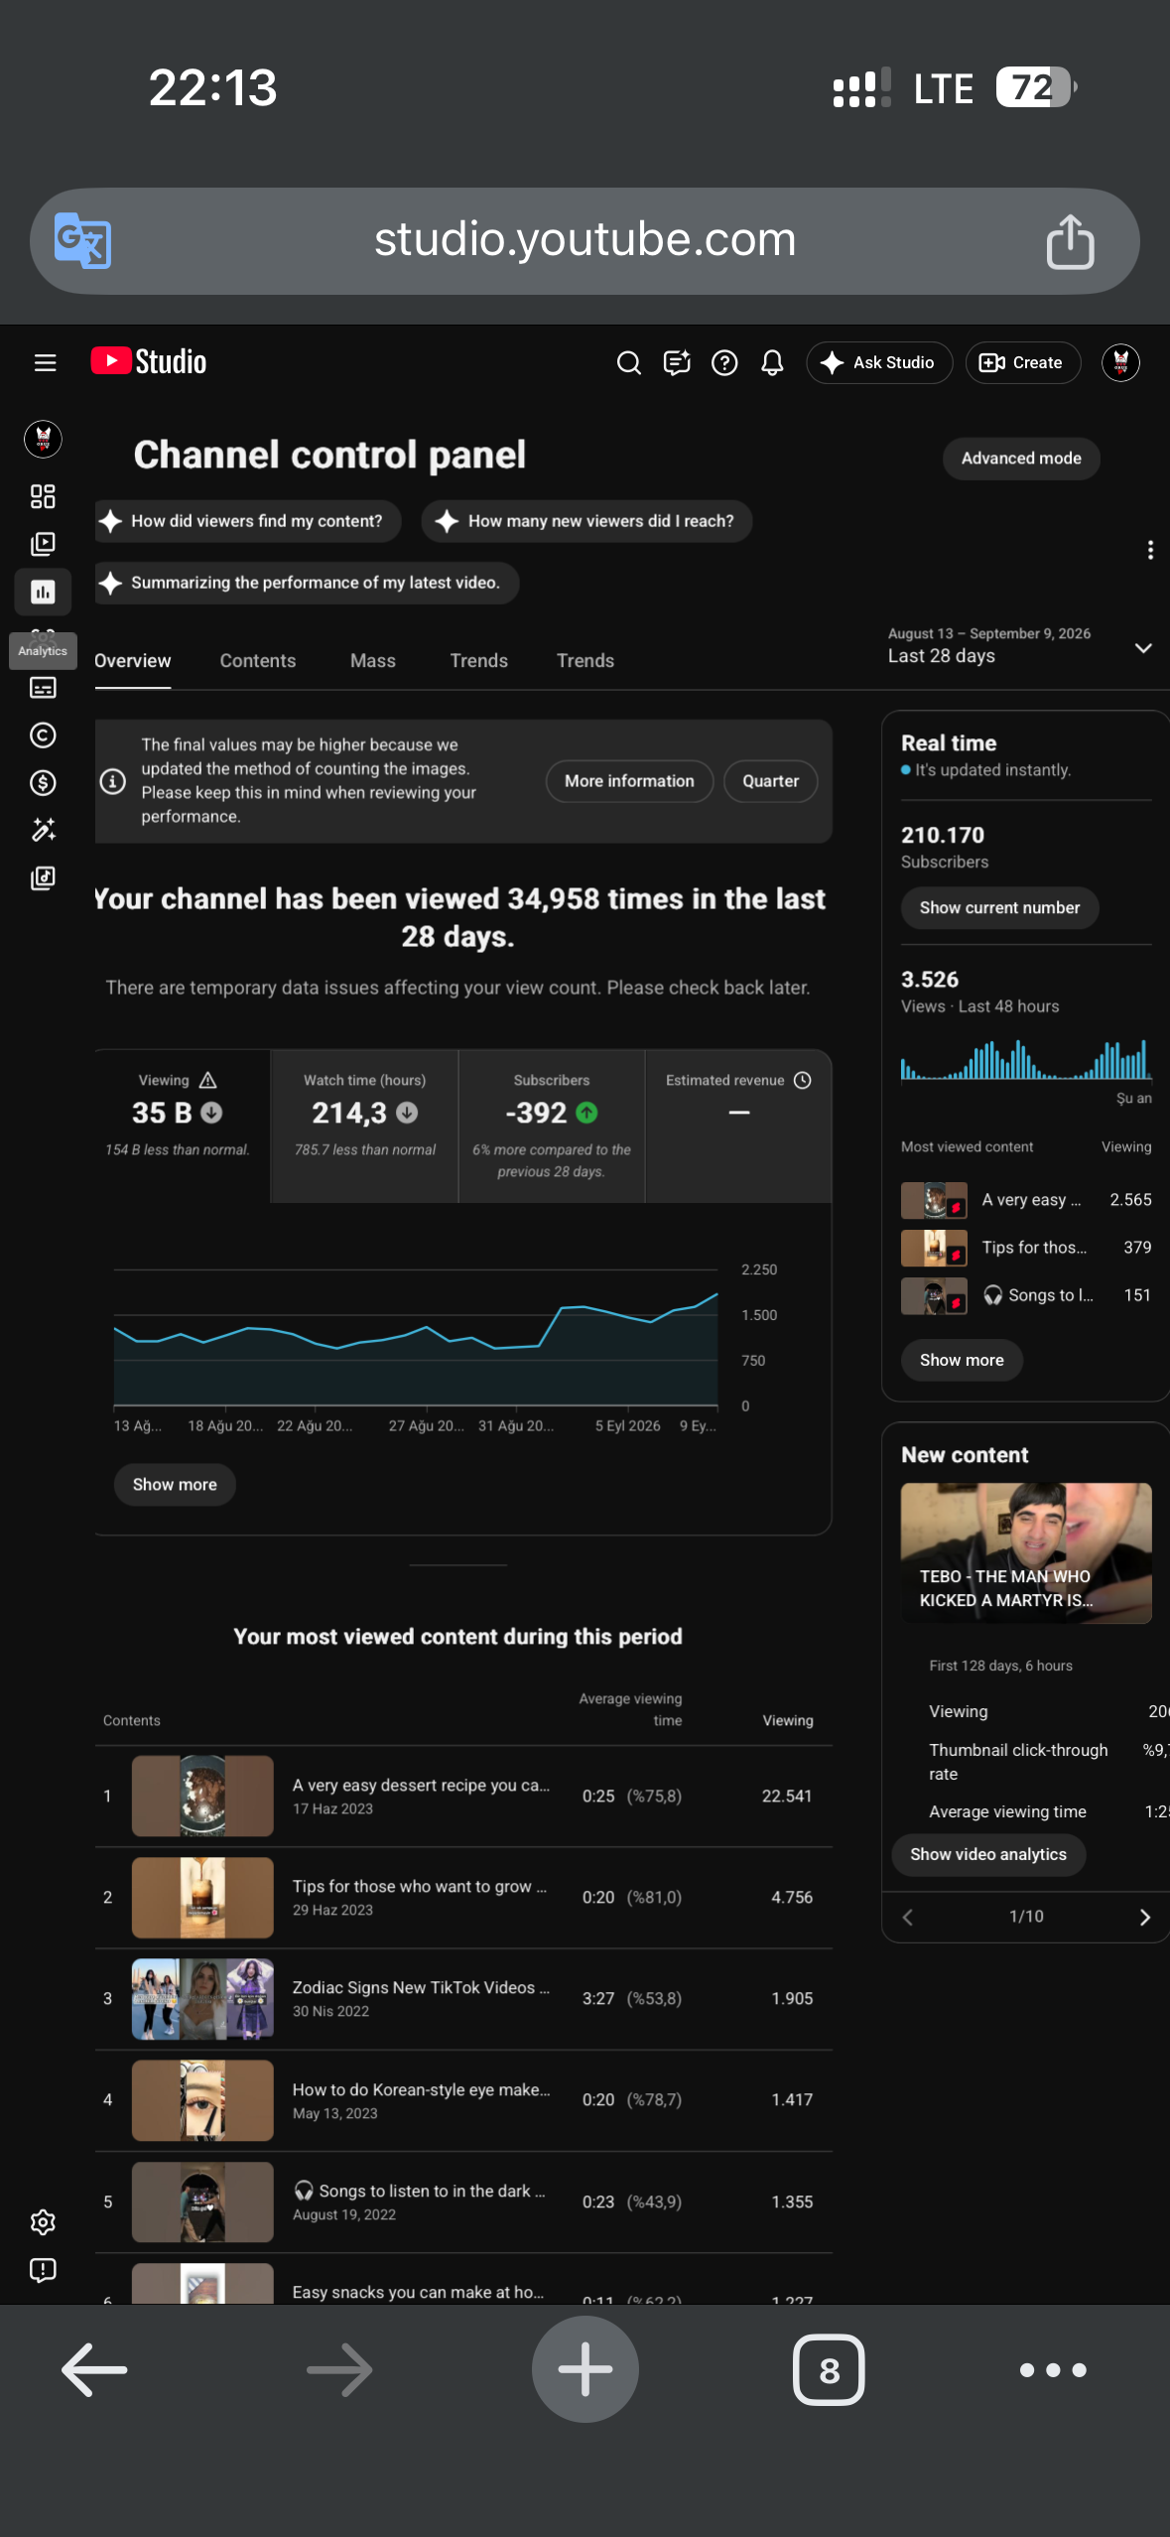1170x2537 pixels.
Task: Click the Estimated revenue clock icon
Action: (803, 1080)
